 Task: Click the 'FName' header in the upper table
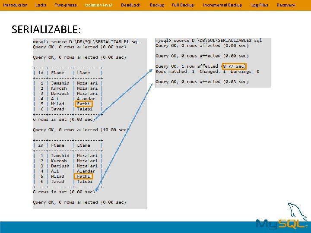(x=57, y=73)
